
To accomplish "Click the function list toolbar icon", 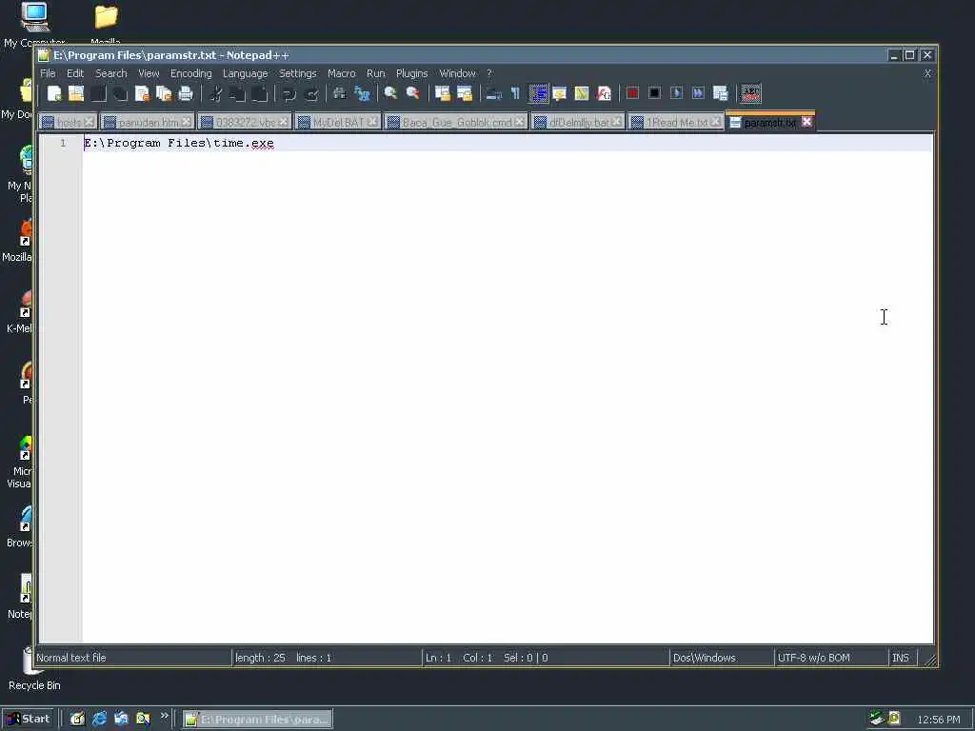I will (x=604, y=93).
